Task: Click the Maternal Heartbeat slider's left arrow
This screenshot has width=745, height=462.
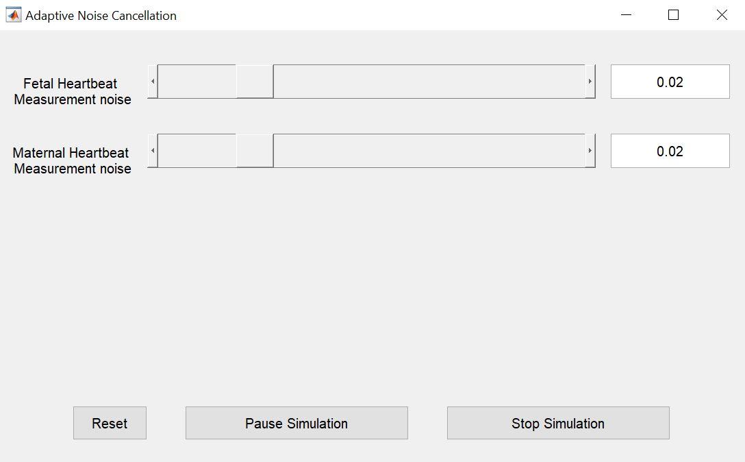Action: (153, 151)
